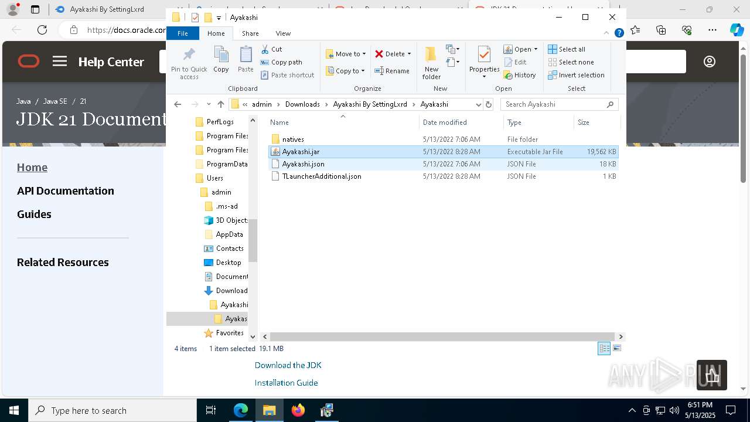750x422 pixels.
Task: Select 3D Objects in navigation tree
Action: (x=226, y=220)
